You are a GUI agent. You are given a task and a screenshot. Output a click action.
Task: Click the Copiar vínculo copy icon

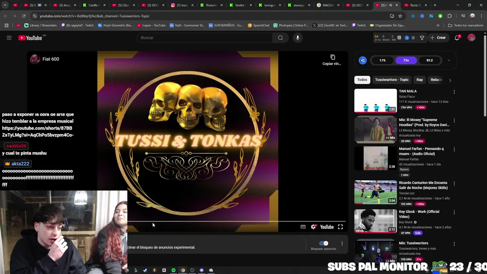pyautogui.click(x=333, y=57)
